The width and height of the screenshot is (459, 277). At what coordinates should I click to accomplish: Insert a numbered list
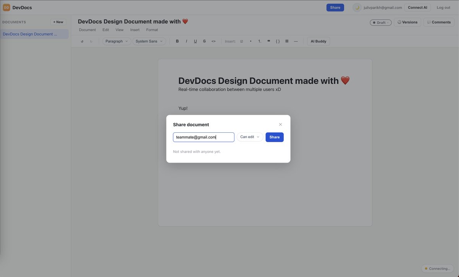[260, 41]
